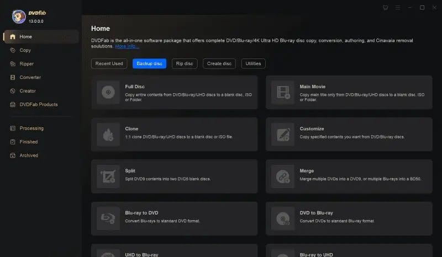The width and height of the screenshot is (442, 257).
Task: Open the Creator module icon
Action: (12, 90)
